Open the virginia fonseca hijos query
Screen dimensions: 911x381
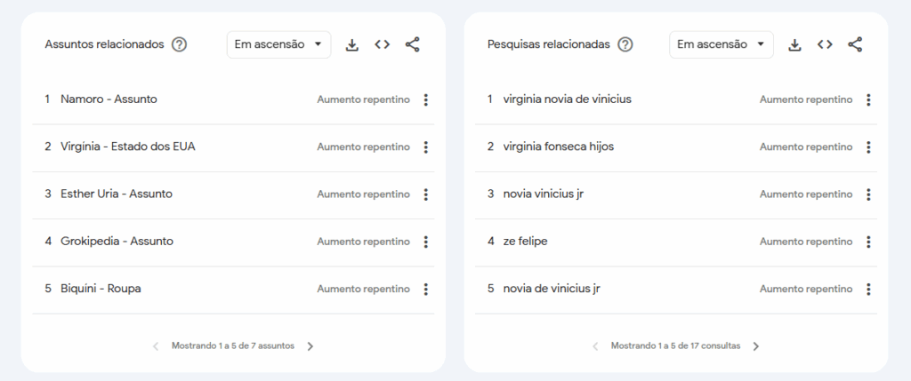pos(558,147)
